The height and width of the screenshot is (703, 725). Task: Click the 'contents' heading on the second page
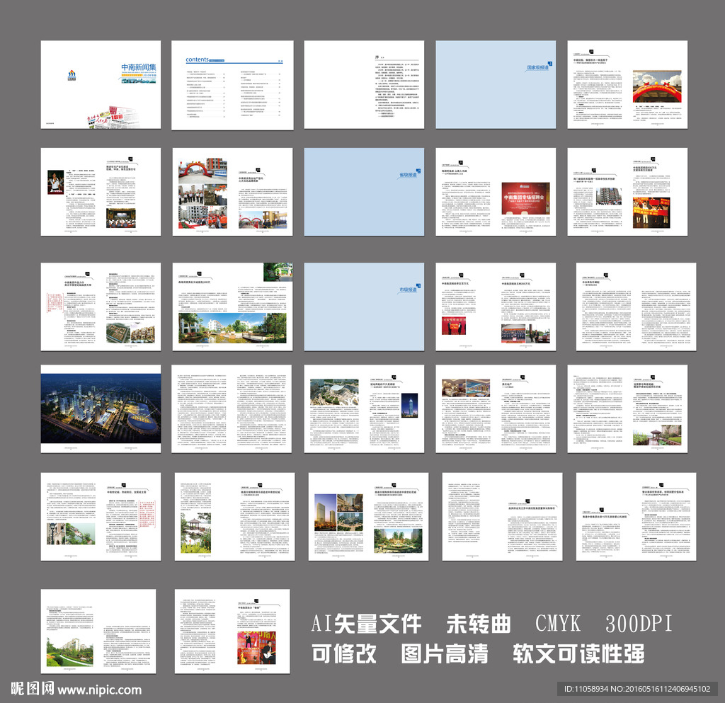[x=197, y=59]
